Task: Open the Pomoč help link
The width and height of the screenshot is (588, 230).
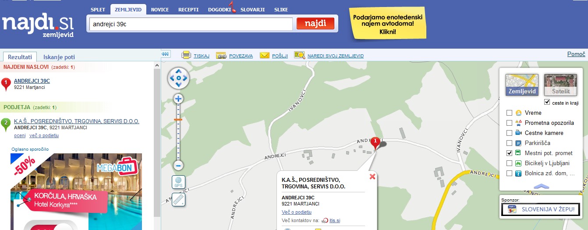Action: click(576, 54)
